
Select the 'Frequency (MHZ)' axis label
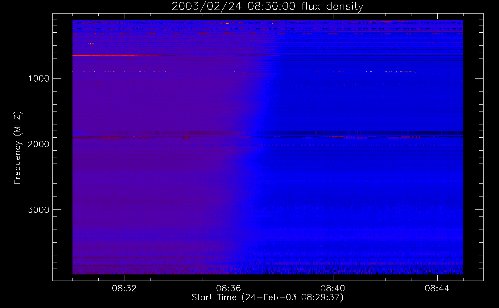18,148
